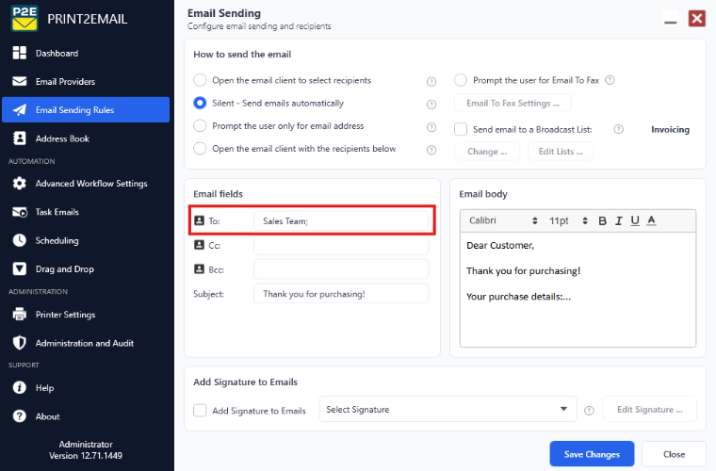The image size is (716, 471).
Task: Click the Edit Lists button
Action: (561, 151)
